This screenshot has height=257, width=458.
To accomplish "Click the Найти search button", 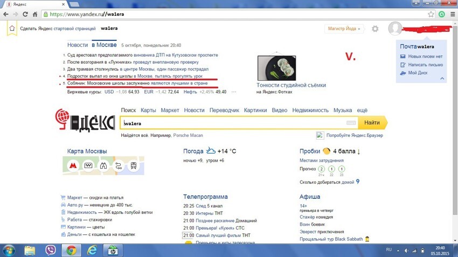I will click(x=373, y=123).
